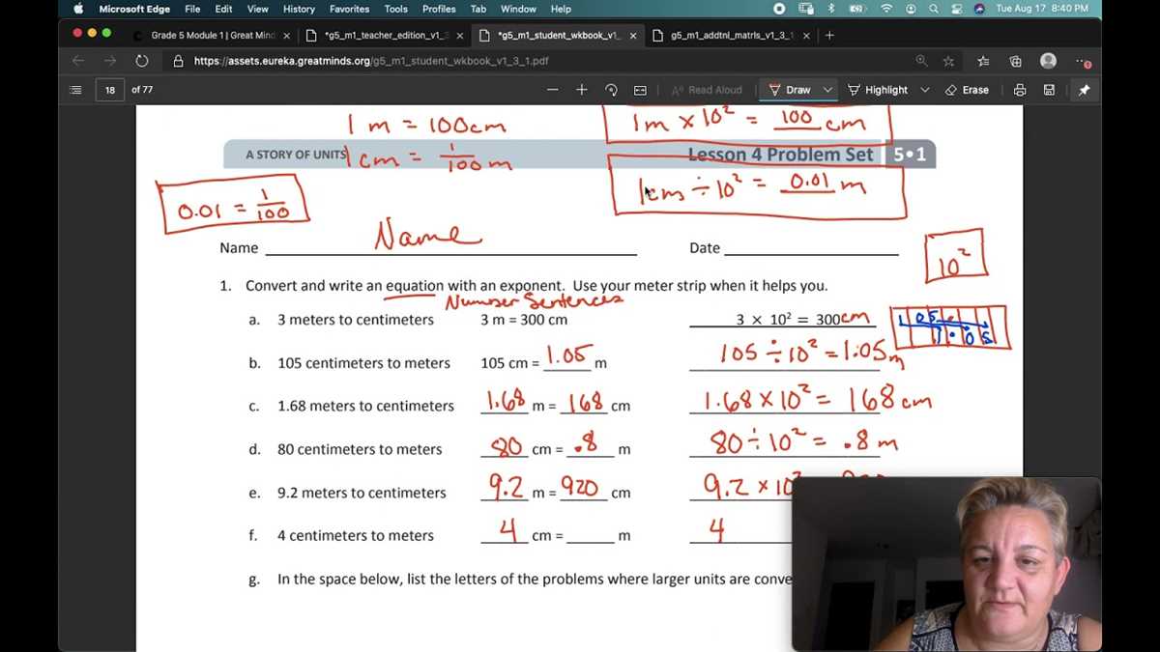Expand the Highlight color options arrow
This screenshot has height=652, width=1160.
coord(925,90)
